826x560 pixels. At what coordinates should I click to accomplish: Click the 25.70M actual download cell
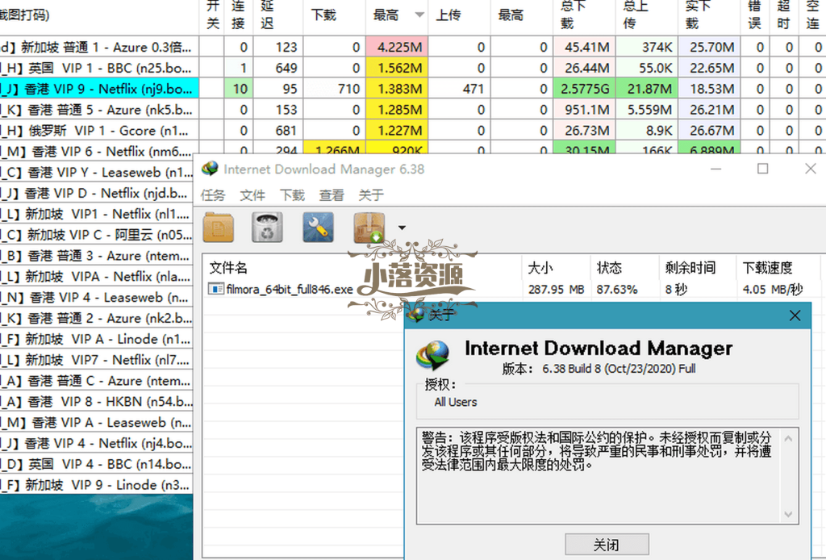(x=709, y=47)
